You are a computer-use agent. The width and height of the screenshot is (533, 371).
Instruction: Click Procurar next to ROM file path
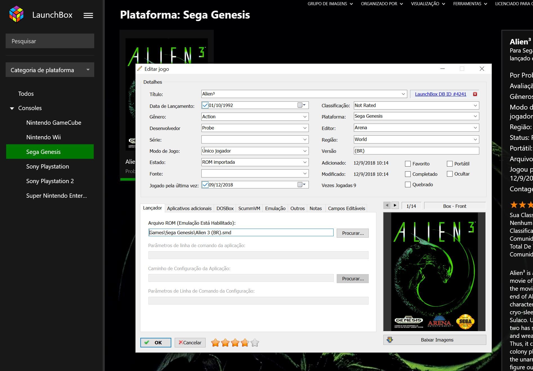353,233
